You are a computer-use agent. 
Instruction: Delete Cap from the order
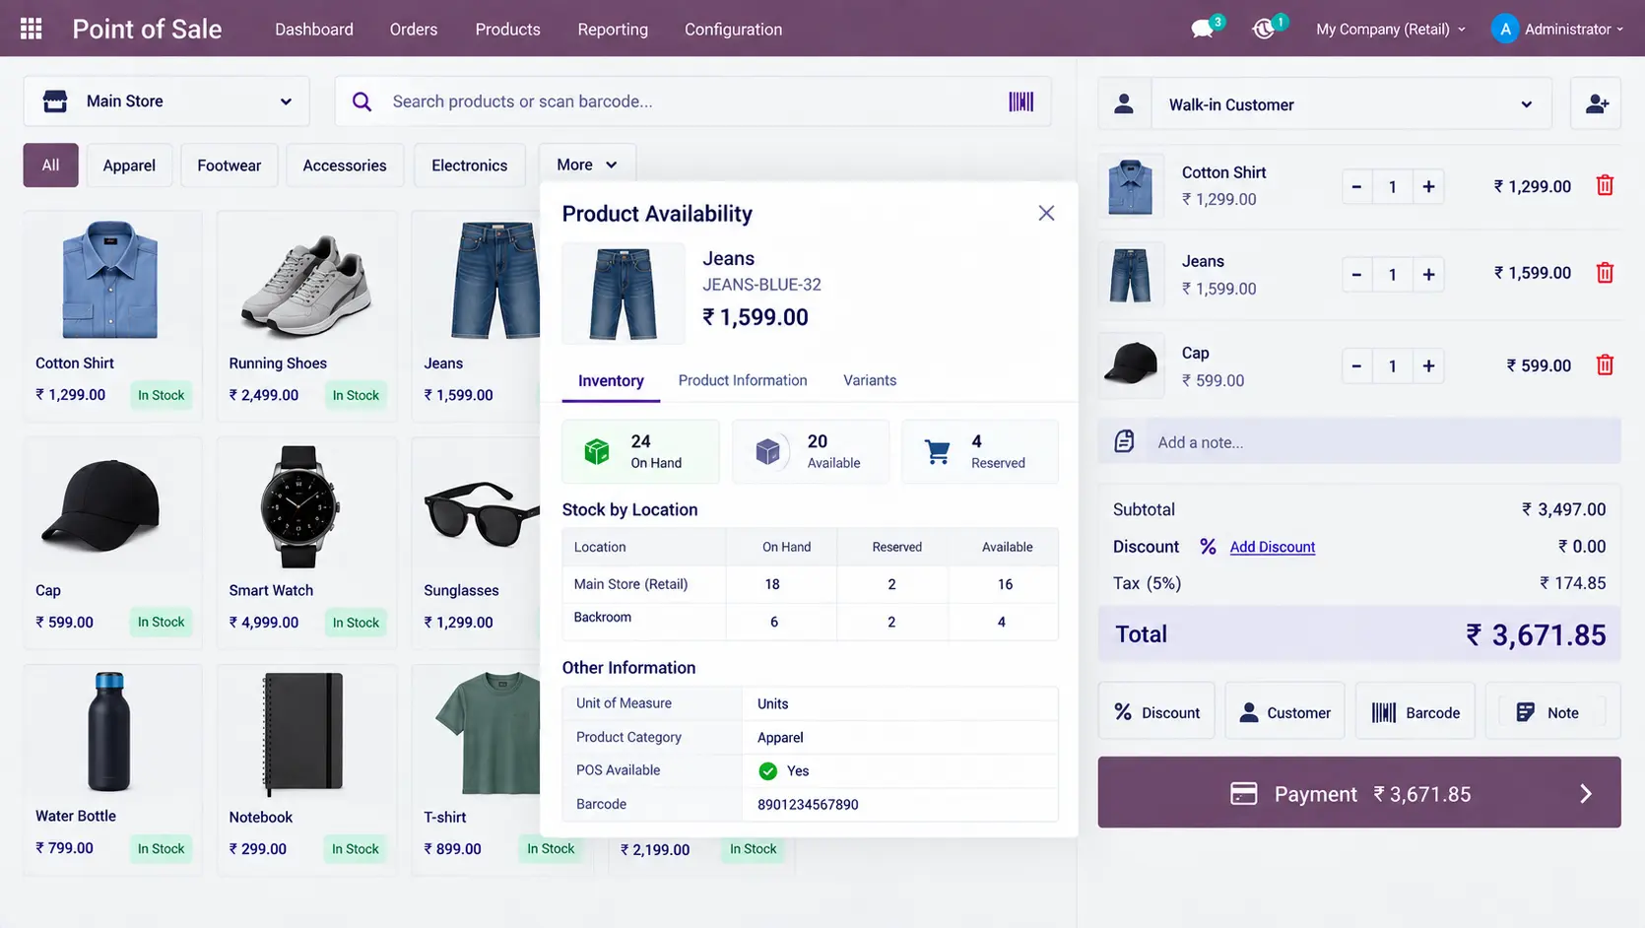click(1605, 365)
